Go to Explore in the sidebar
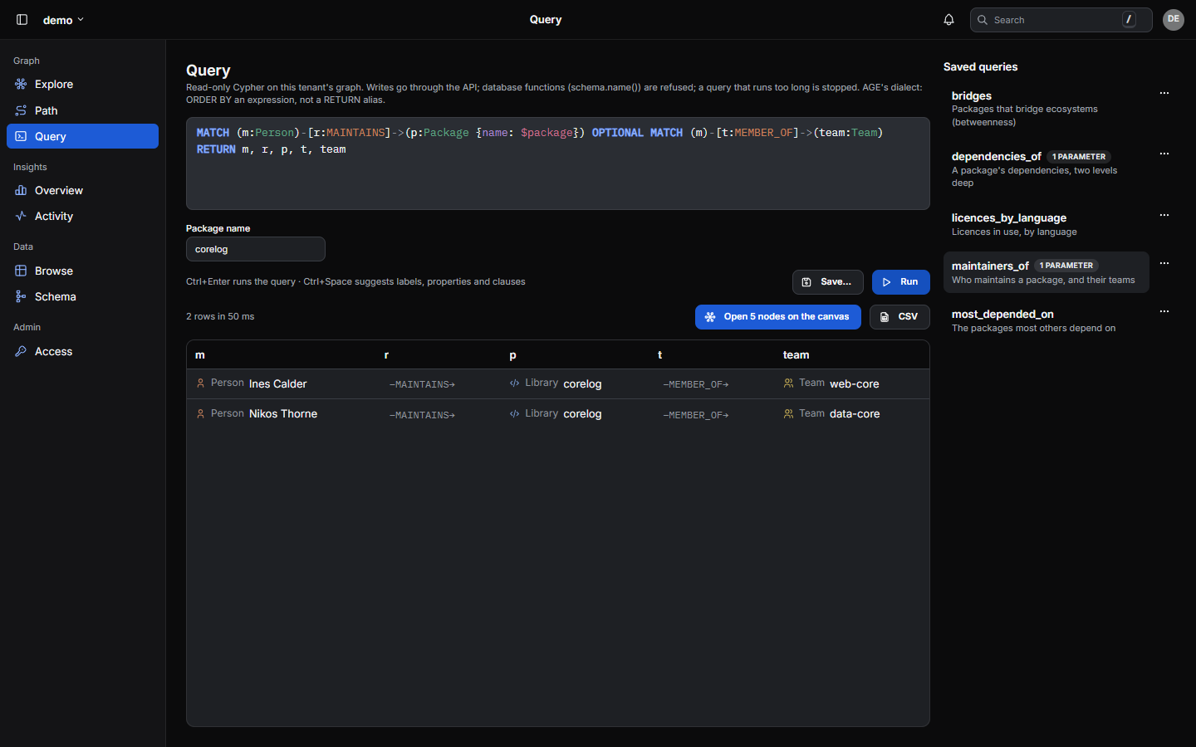 82,85
